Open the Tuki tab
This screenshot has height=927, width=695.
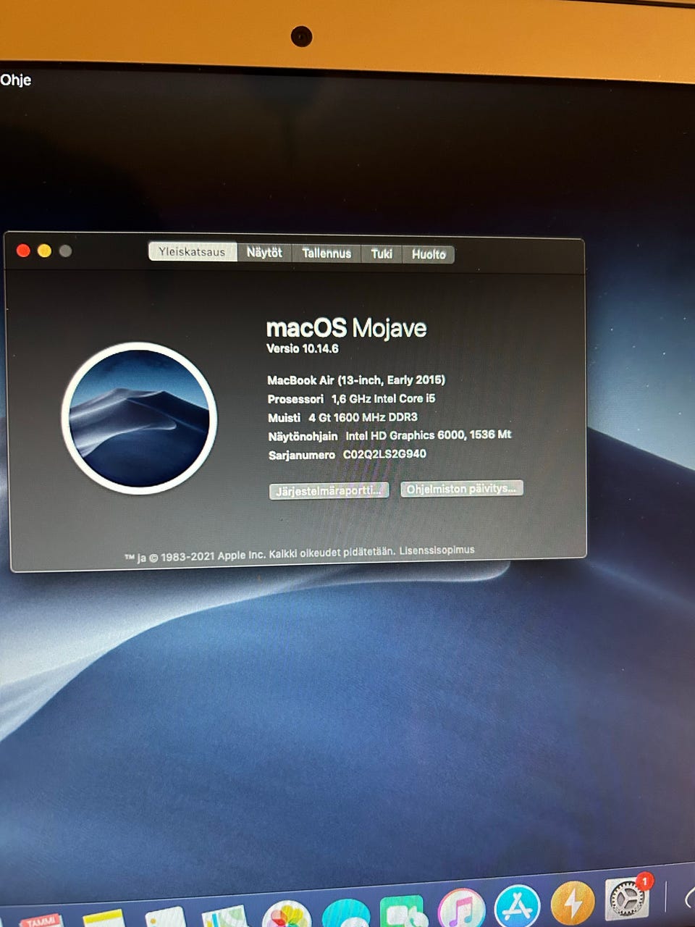coord(382,253)
